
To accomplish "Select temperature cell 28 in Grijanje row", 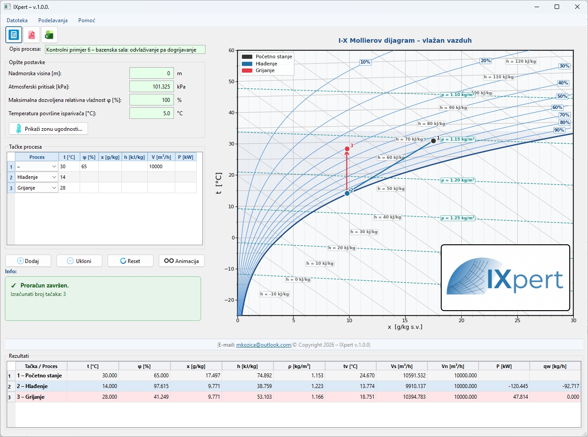I will [x=69, y=188].
